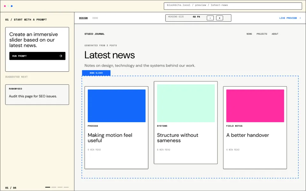This screenshot has width=306, height=191.
Task: Select the News Slider block label
Action: 96,73
